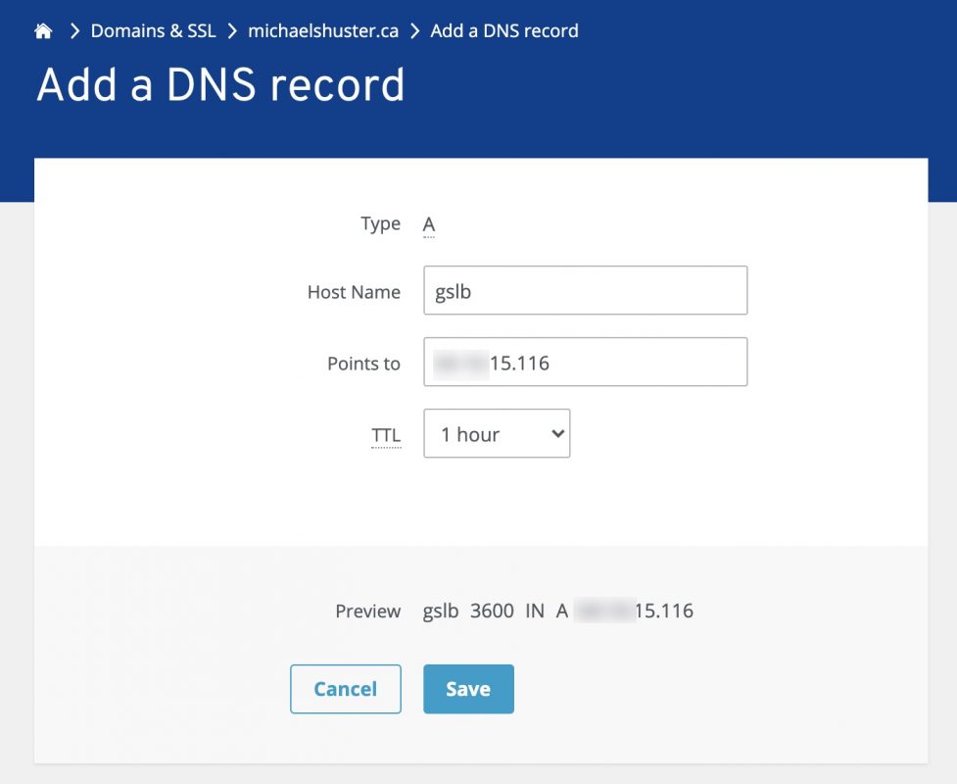The image size is (957, 784).
Task: Click the Host Name form label
Action: (355, 291)
